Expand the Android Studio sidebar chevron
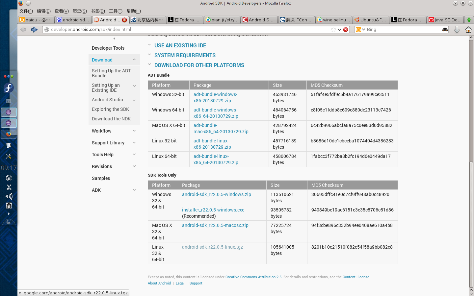The image size is (474, 296). point(134,100)
